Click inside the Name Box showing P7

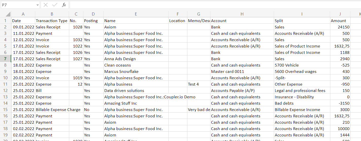18,5
